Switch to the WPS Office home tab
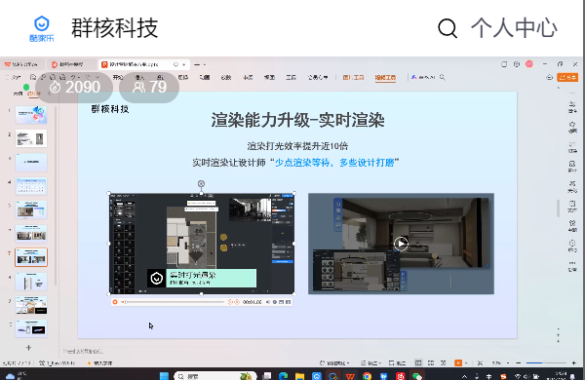The height and width of the screenshot is (380, 585). [x=21, y=64]
